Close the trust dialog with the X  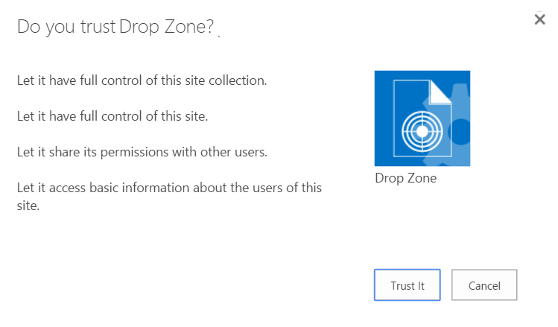point(540,20)
